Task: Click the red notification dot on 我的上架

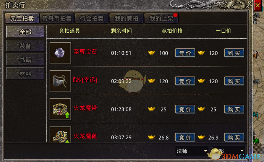Action: (x=175, y=15)
